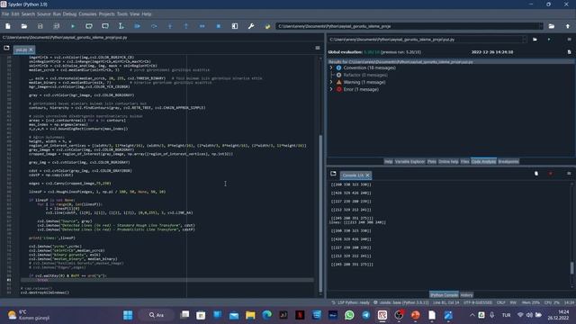This screenshot has width=576, height=324.
Task: Browse for a working directory
Action: click(x=552, y=26)
